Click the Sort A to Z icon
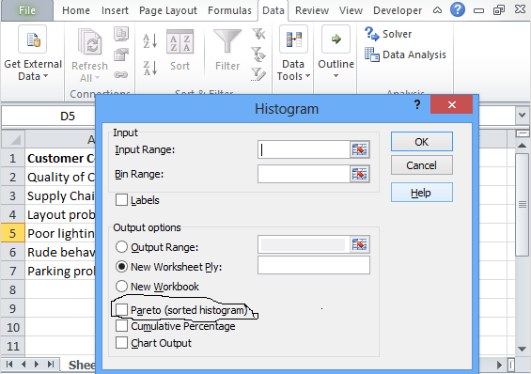This screenshot has height=374, width=531. point(150,41)
